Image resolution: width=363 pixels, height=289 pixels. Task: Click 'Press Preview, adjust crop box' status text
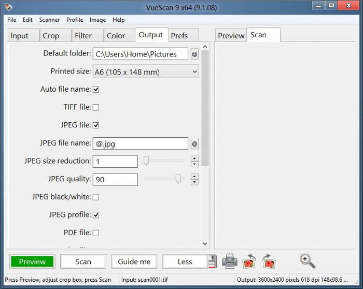tap(58, 280)
